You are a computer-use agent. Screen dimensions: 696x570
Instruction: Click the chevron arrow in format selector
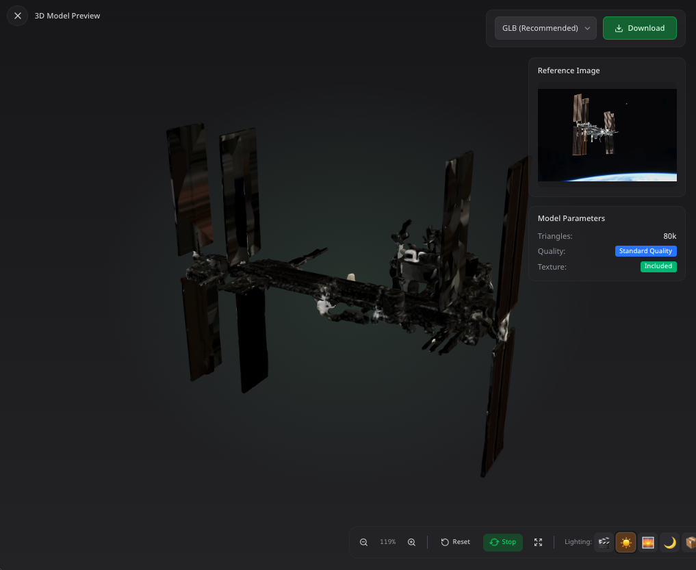(x=587, y=28)
